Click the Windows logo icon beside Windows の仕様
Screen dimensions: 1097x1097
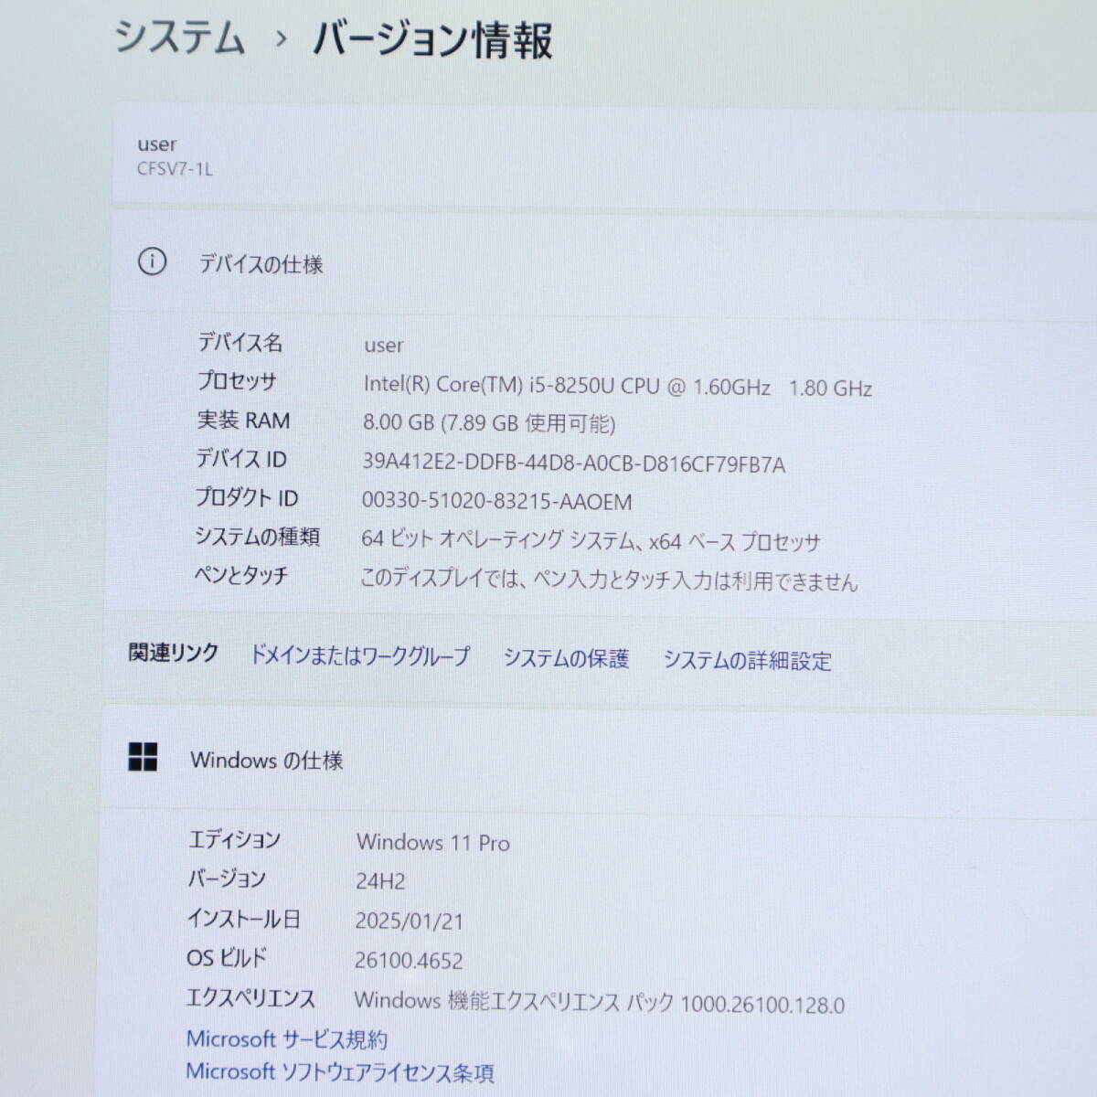(x=143, y=757)
